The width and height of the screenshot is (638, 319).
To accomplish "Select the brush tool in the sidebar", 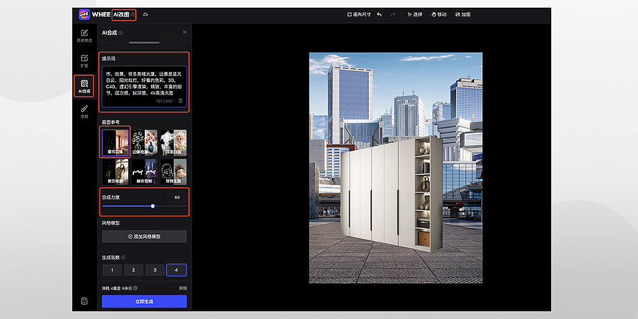I will click(x=84, y=112).
